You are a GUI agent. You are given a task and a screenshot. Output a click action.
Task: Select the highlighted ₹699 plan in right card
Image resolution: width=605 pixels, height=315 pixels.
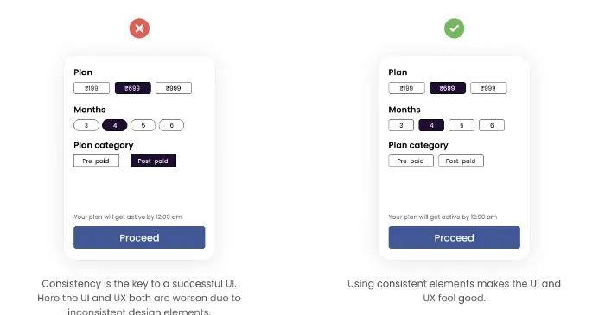pos(448,88)
